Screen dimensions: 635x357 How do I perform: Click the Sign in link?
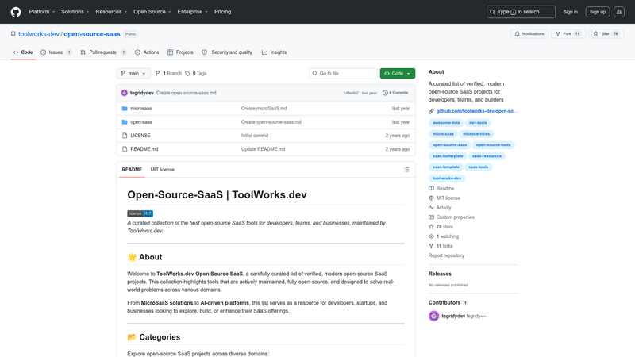(x=570, y=12)
